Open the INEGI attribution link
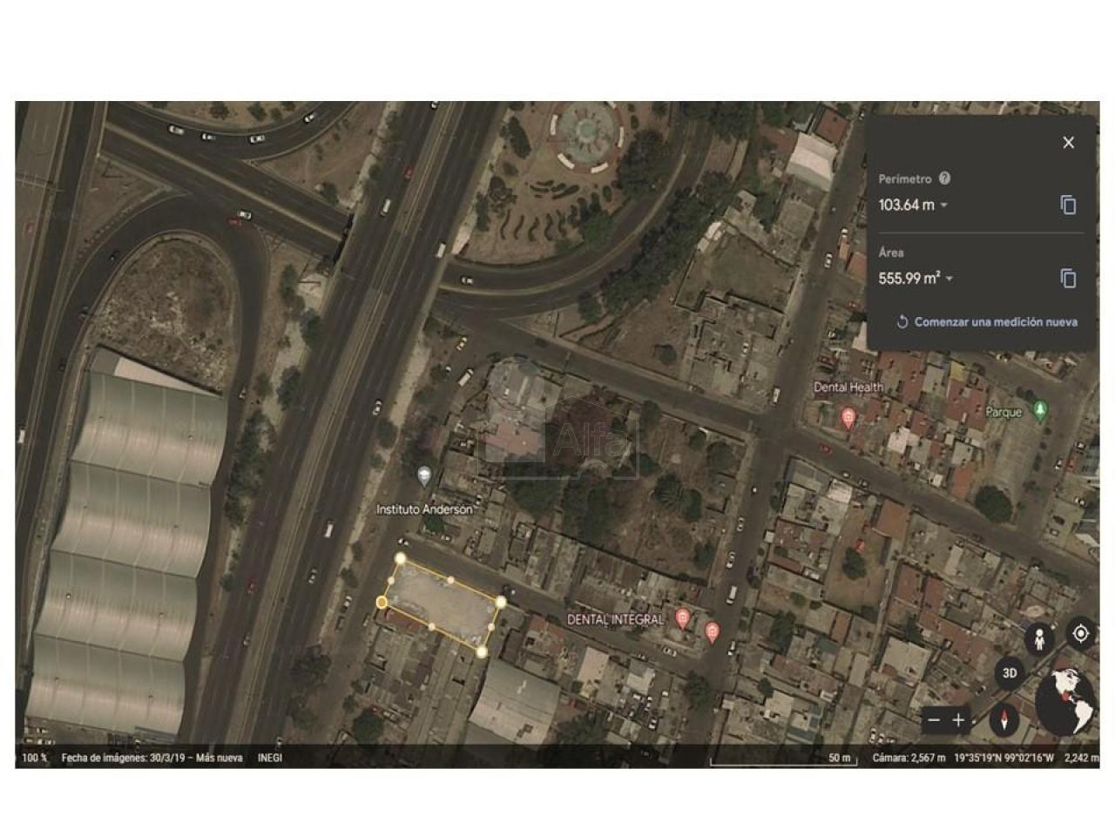 click(270, 758)
